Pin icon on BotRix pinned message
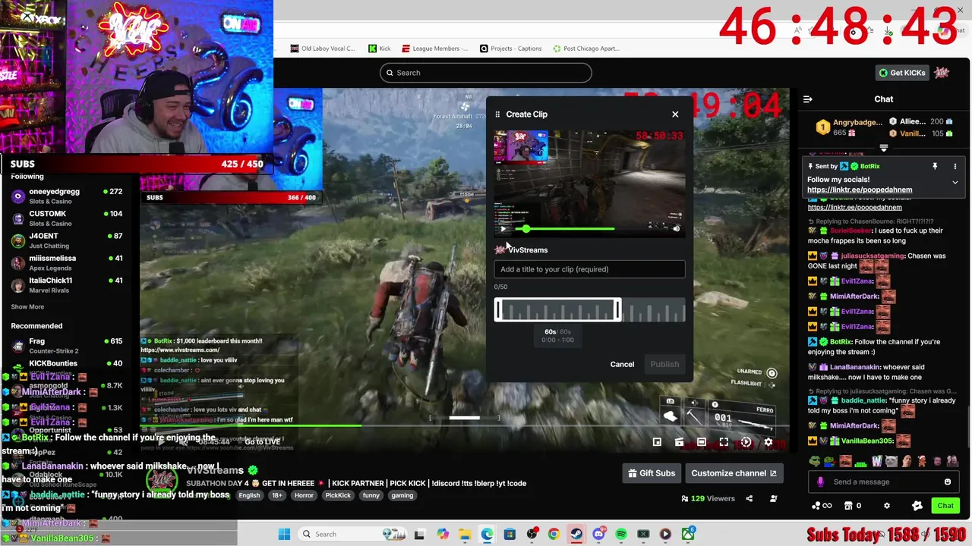This screenshot has height=546, width=972. click(x=935, y=166)
